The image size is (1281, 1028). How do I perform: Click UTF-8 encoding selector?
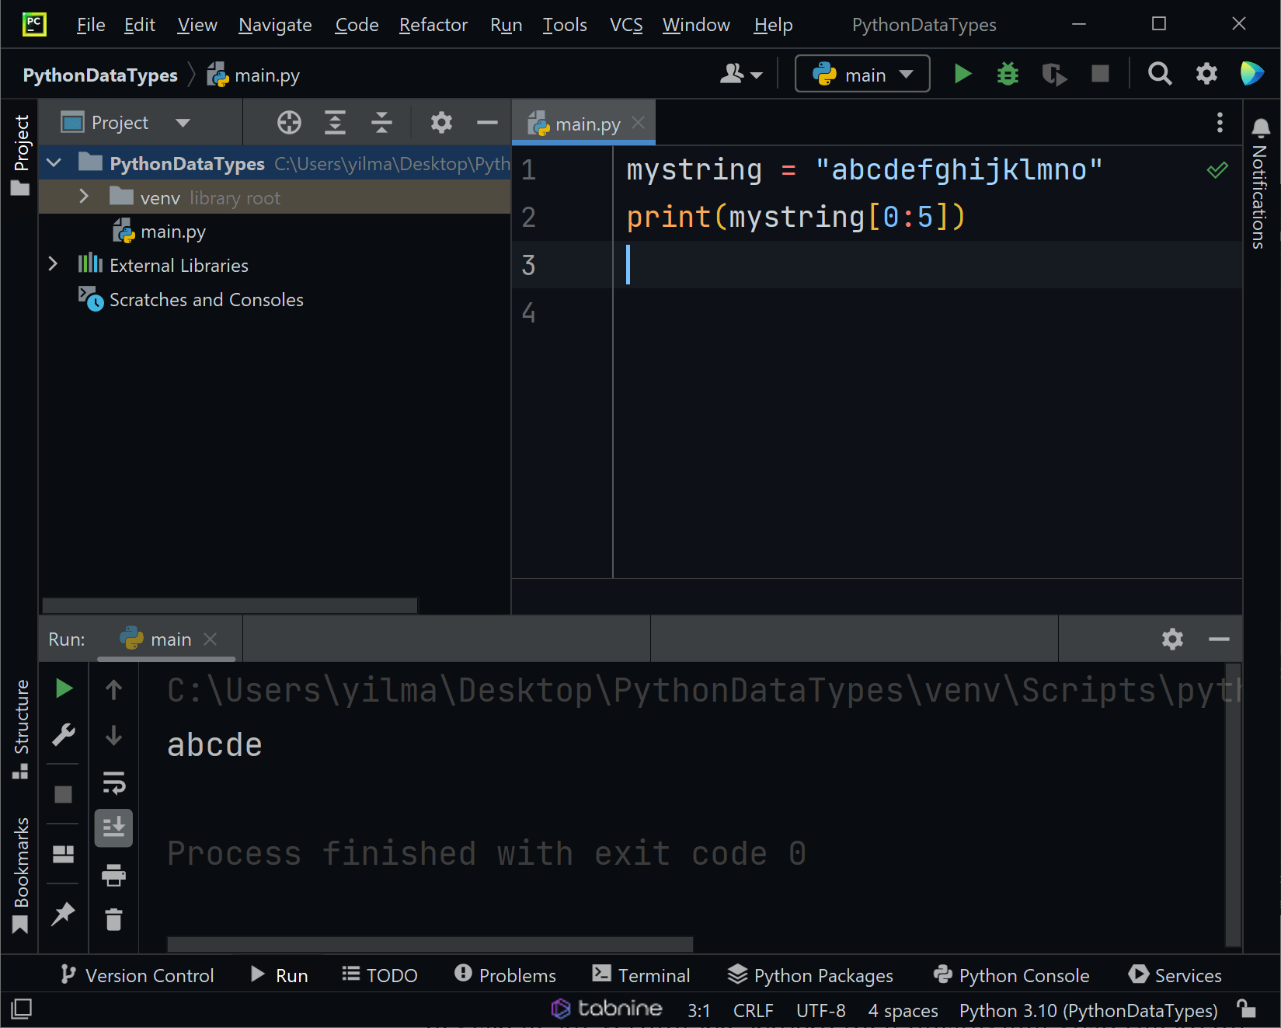(x=821, y=1010)
